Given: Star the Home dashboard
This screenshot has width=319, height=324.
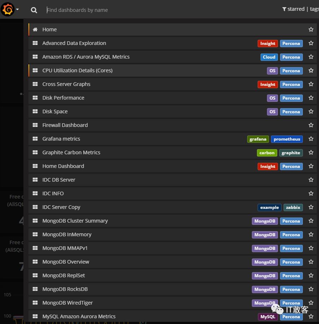Looking at the screenshot, I should click(311, 29).
